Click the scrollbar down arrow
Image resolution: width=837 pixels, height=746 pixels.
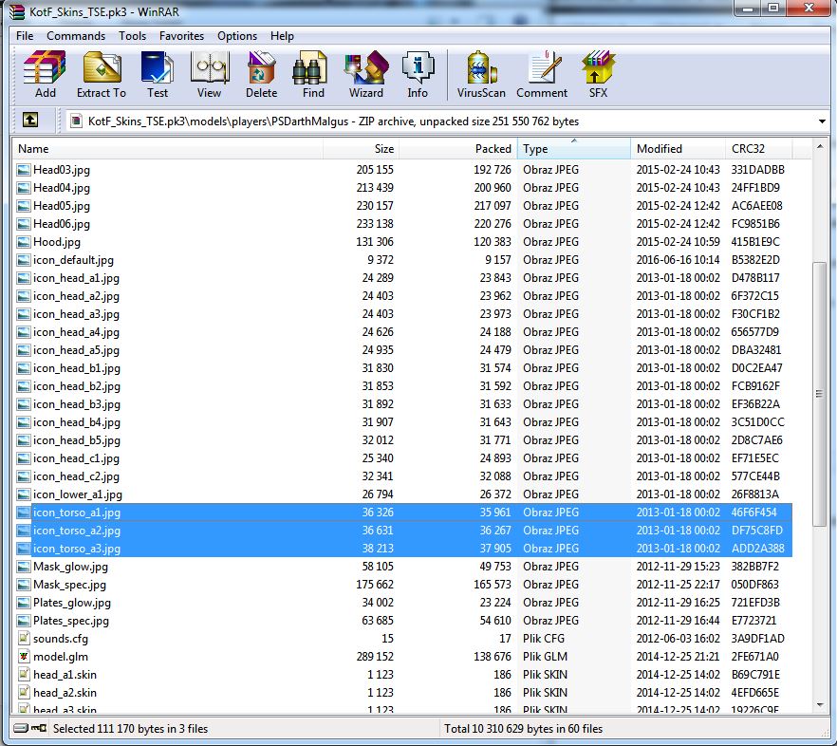coord(819,705)
